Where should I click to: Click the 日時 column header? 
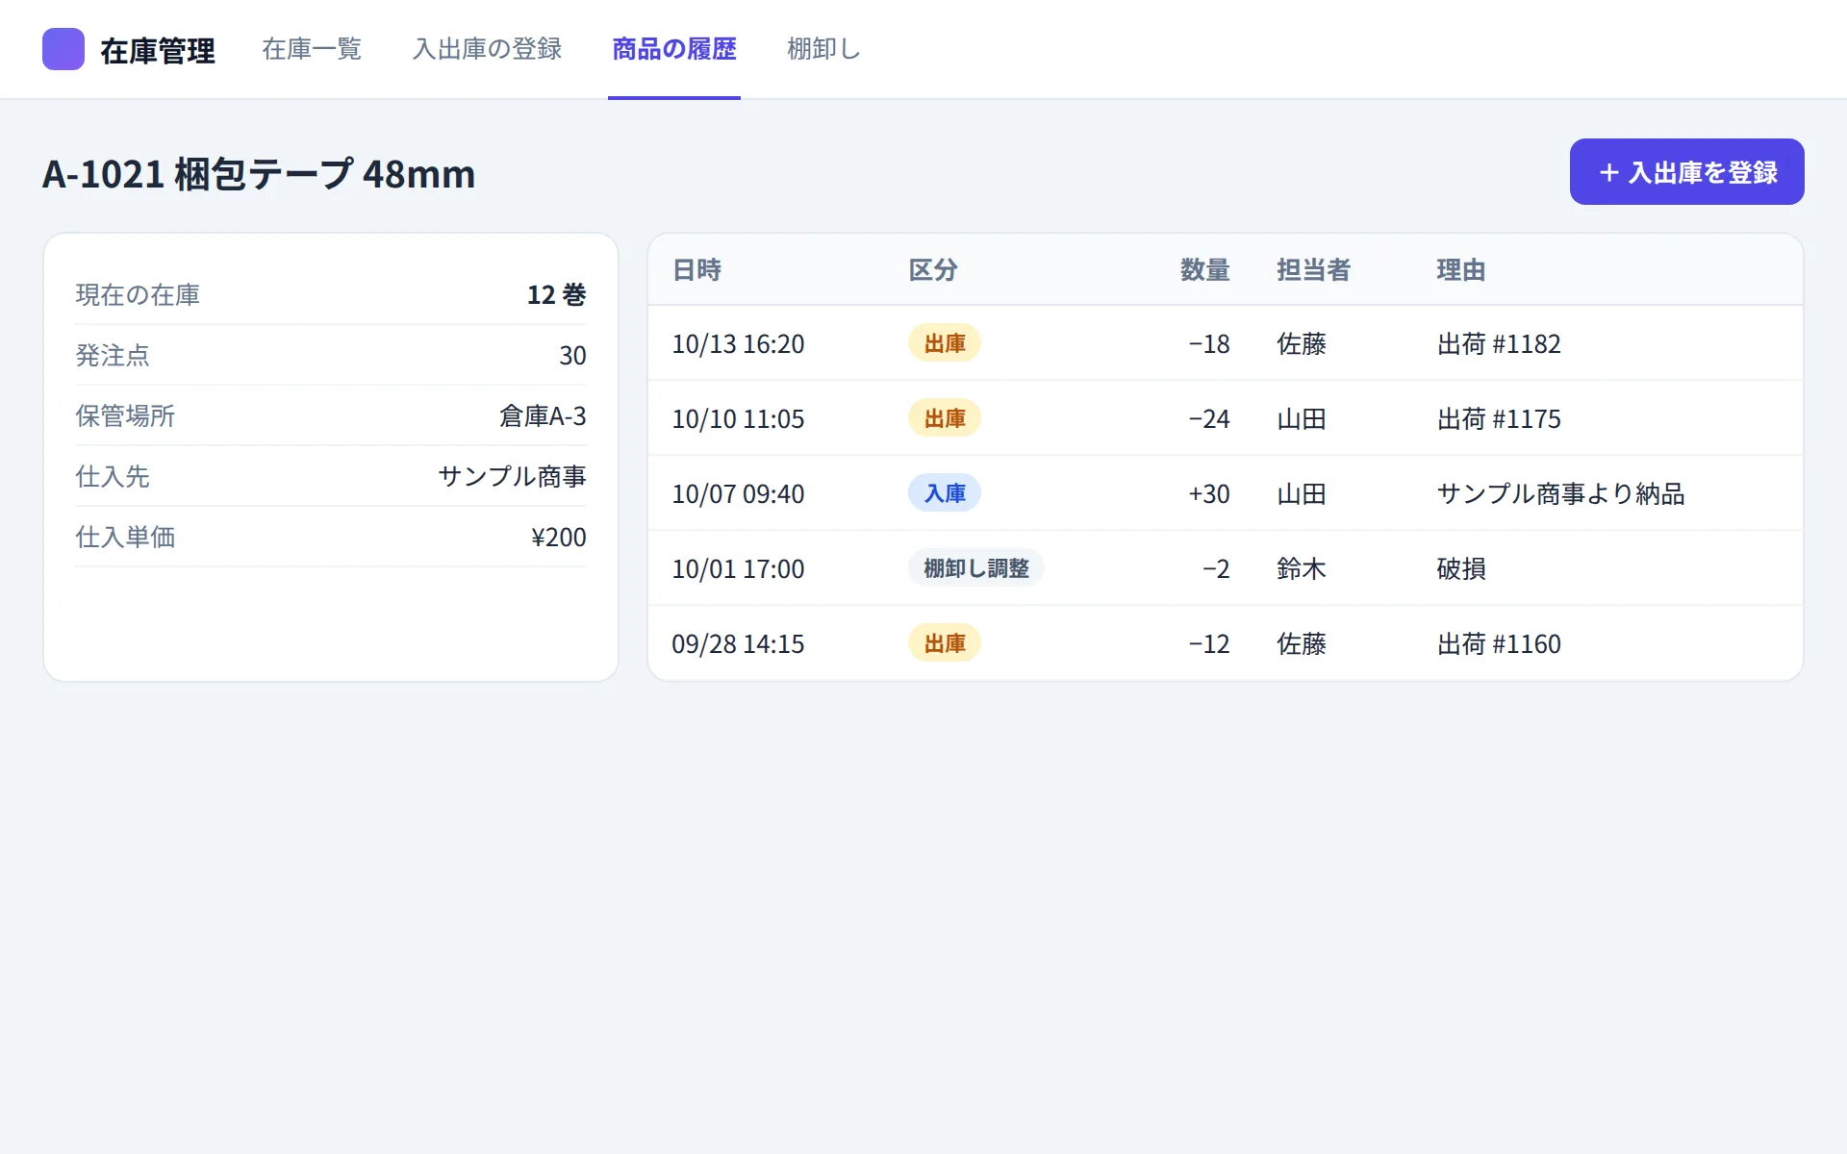tap(696, 270)
